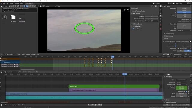Click the Play animation button
The image size is (192, 108).
tap(97, 105)
